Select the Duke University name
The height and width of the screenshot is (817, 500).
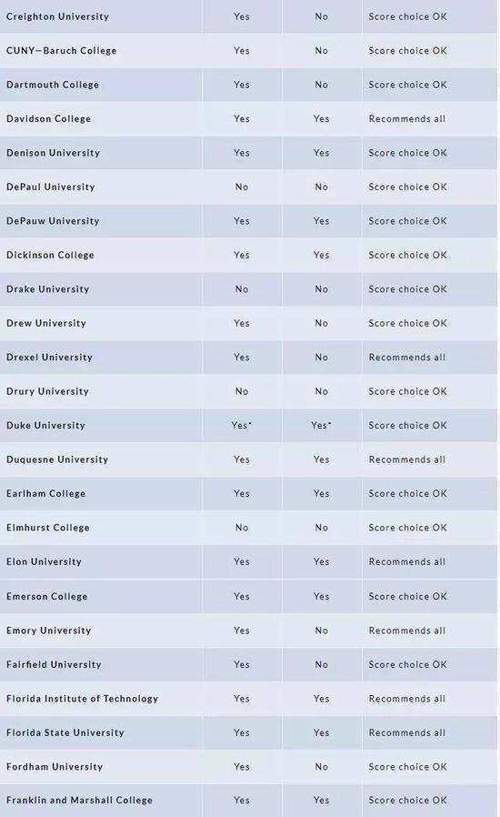point(45,426)
